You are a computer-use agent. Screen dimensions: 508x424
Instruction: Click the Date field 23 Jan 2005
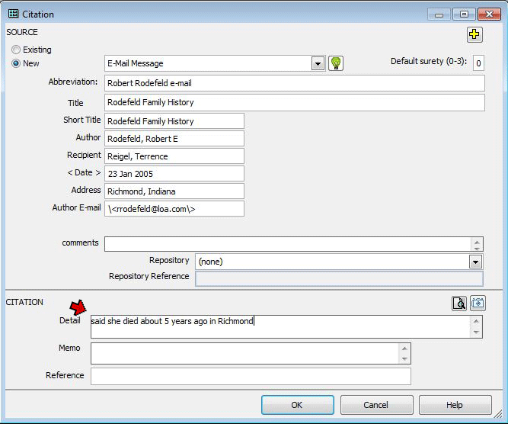[174, 174]
